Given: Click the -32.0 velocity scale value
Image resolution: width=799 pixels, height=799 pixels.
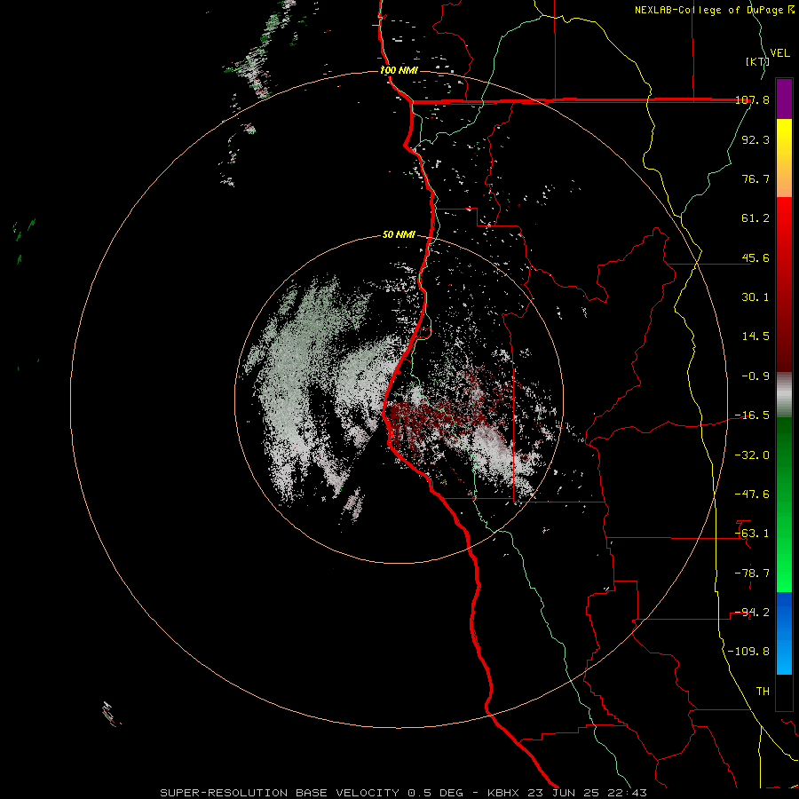Looking at the screenshot, I should pos(752,455).
